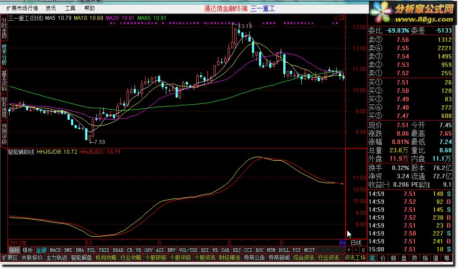Viewport: 458px width, 269px height.
Task: Select the 价 tab in the side panel
Action: (383, 258)
